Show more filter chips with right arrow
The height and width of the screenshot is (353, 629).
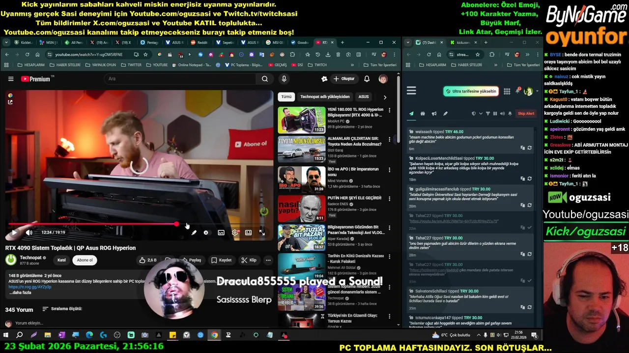(385, 97)
